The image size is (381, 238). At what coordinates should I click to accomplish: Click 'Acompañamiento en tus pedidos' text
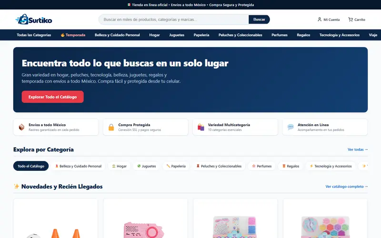click(x=321, y=130)
